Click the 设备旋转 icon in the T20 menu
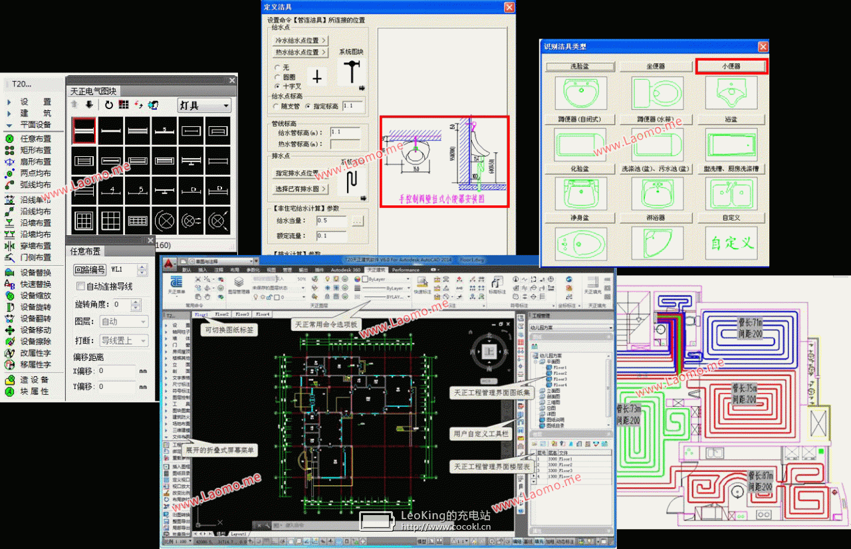This screenshot has width=851, height=549. click(9, 307)
